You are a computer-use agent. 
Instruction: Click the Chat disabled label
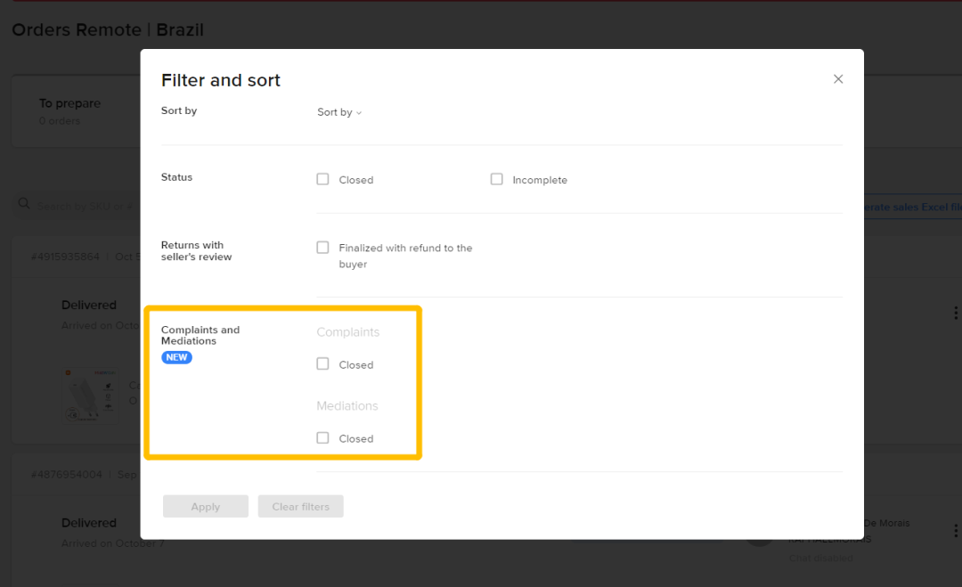[x=820, y=558]
